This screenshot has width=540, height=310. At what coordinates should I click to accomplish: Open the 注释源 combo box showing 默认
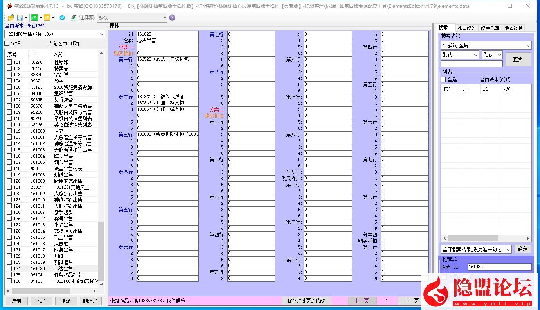point(132,18)
